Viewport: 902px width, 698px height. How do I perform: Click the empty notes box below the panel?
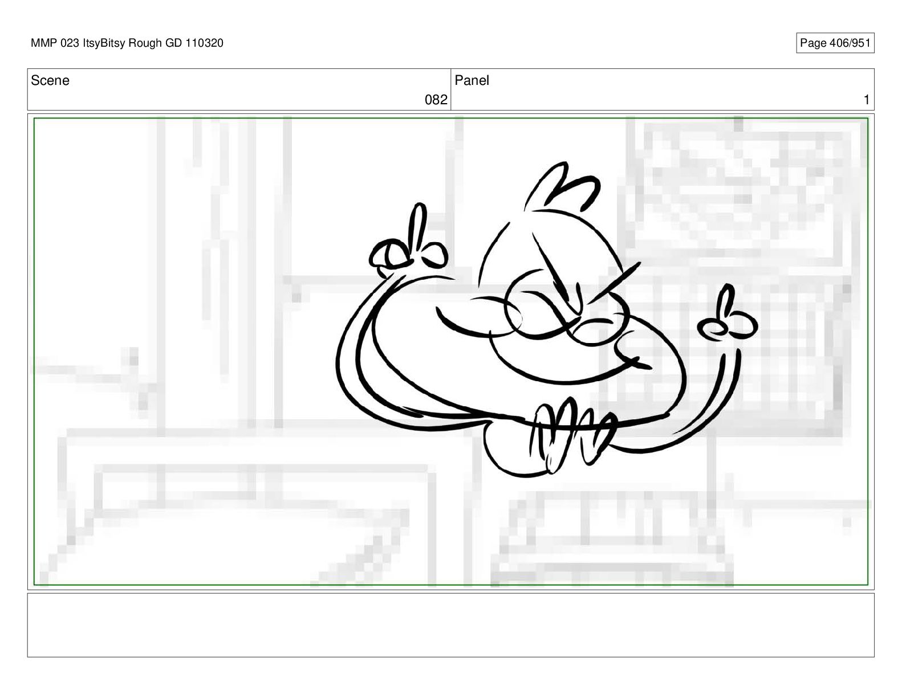coord(450,625)
